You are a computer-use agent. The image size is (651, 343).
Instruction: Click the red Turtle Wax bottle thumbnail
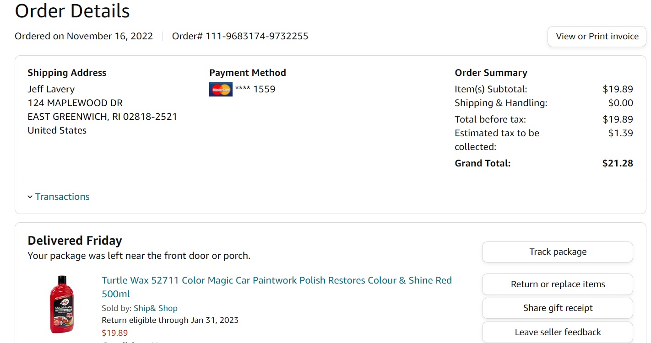pos(61,304)
